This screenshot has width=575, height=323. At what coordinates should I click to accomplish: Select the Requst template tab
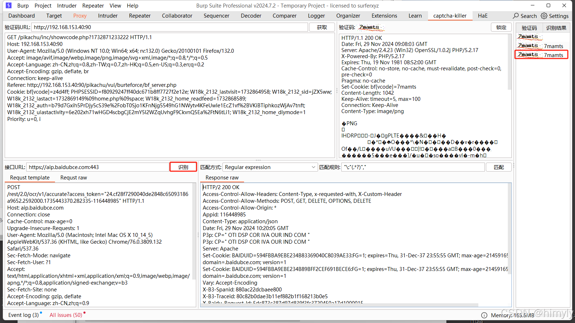30,178
